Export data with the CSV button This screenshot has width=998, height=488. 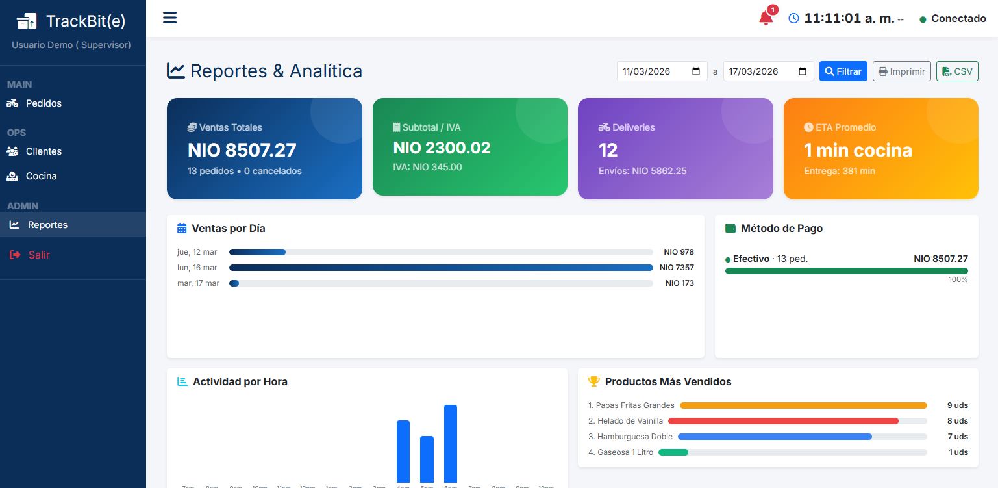click(957, 71)
